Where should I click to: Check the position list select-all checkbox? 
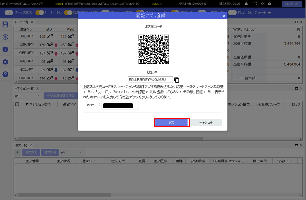17,104
